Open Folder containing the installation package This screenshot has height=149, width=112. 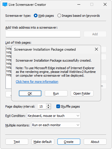coord(82,93)
